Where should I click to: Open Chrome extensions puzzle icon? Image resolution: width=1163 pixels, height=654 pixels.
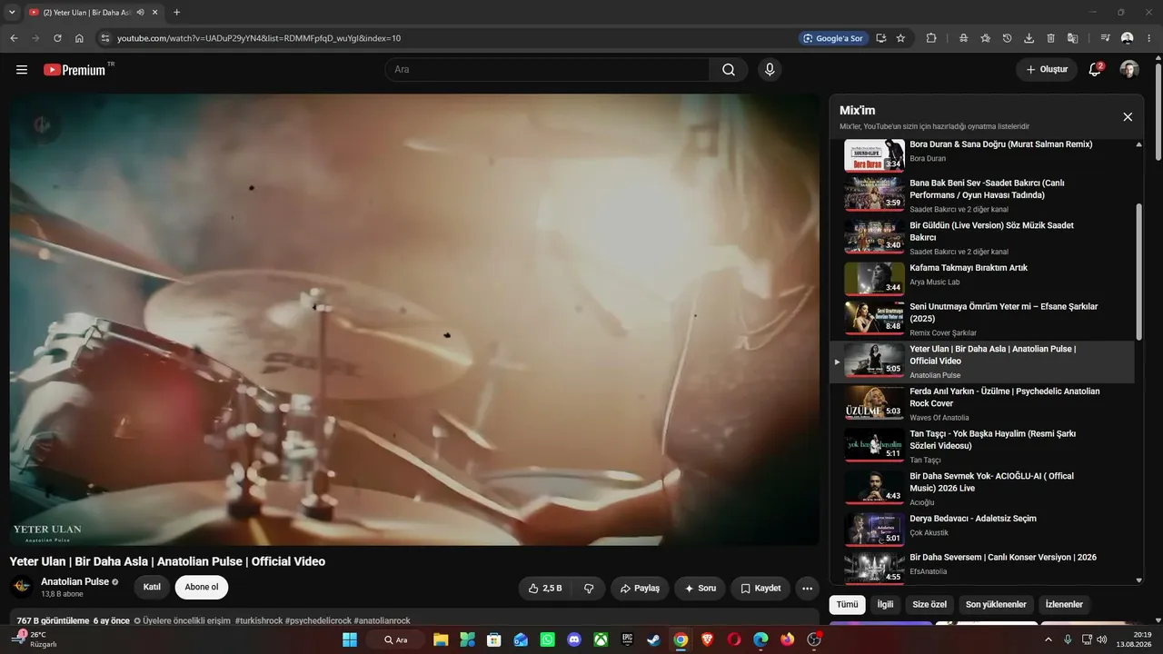pos(931,38)
